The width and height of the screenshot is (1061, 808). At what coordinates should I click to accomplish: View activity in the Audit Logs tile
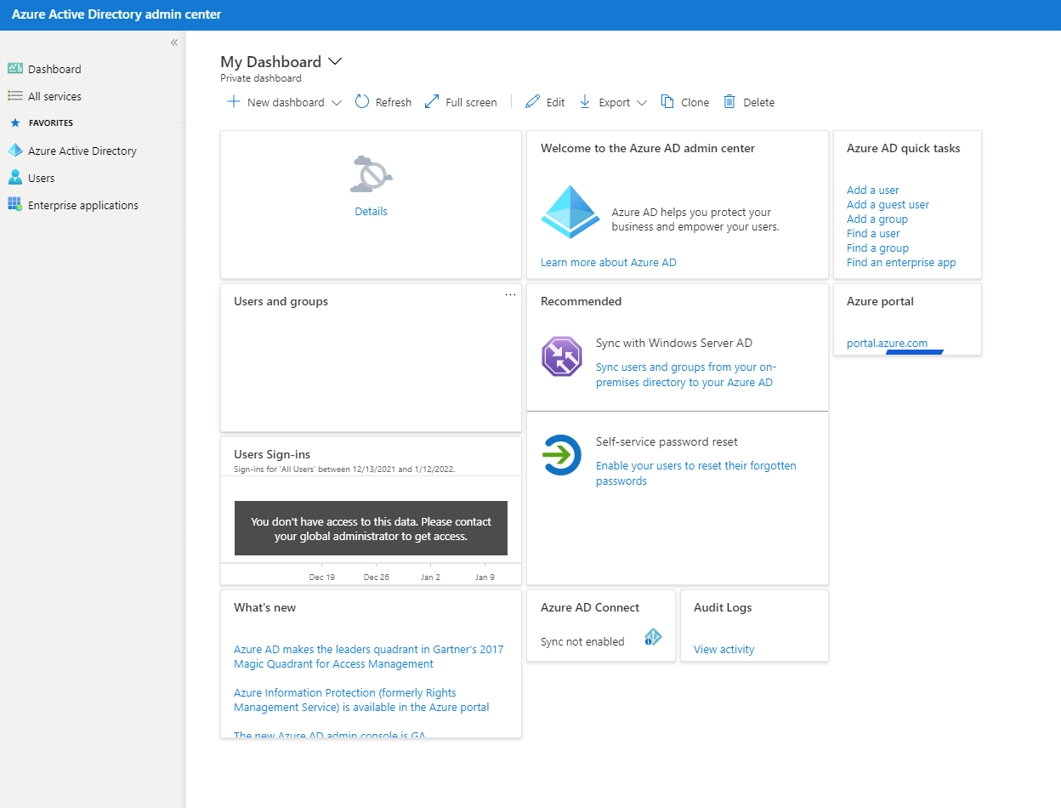click(x=723, y=649)
